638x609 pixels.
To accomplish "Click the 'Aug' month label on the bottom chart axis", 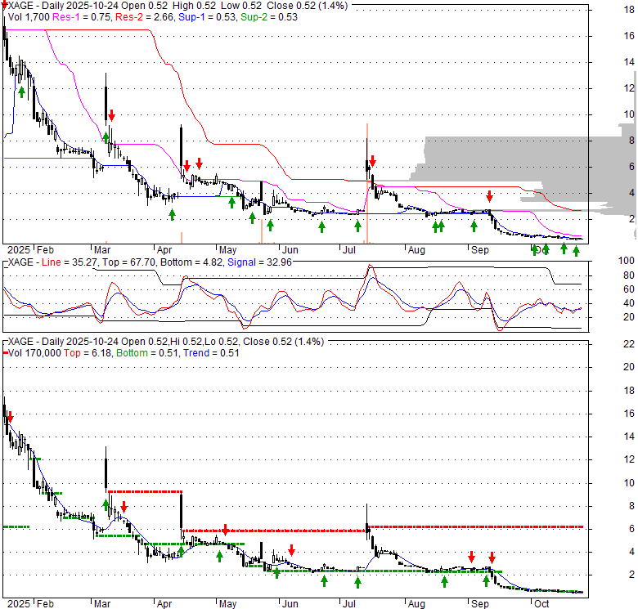I will 416,604.
